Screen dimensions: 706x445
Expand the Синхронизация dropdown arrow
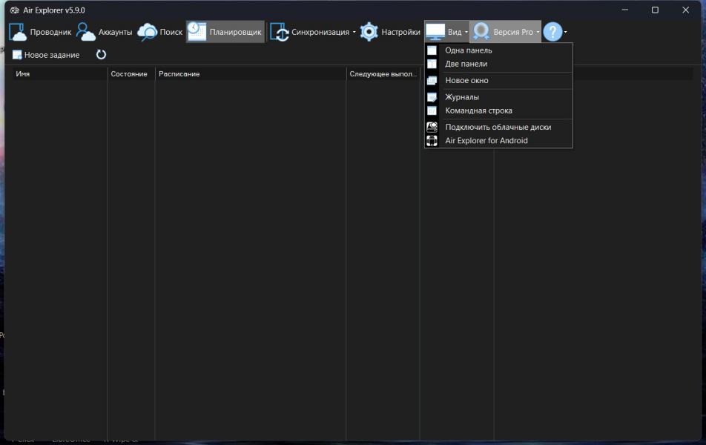click(x=354, y=33)
